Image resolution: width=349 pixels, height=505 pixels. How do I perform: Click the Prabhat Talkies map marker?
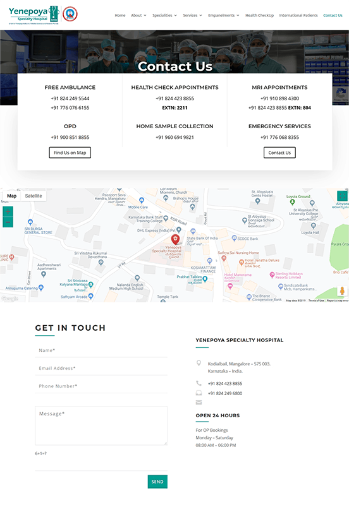coord(205,279)
